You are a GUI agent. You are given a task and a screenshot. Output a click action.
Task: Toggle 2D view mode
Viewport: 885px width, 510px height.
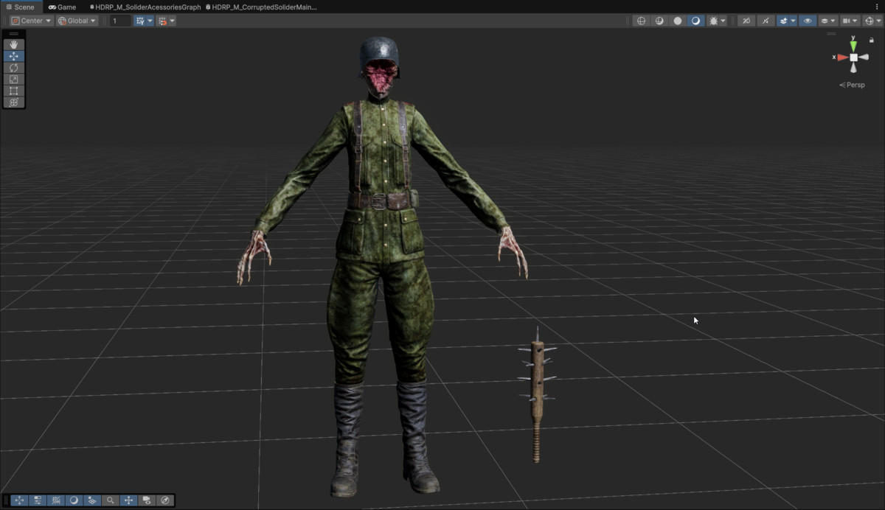tap(747, 21)
